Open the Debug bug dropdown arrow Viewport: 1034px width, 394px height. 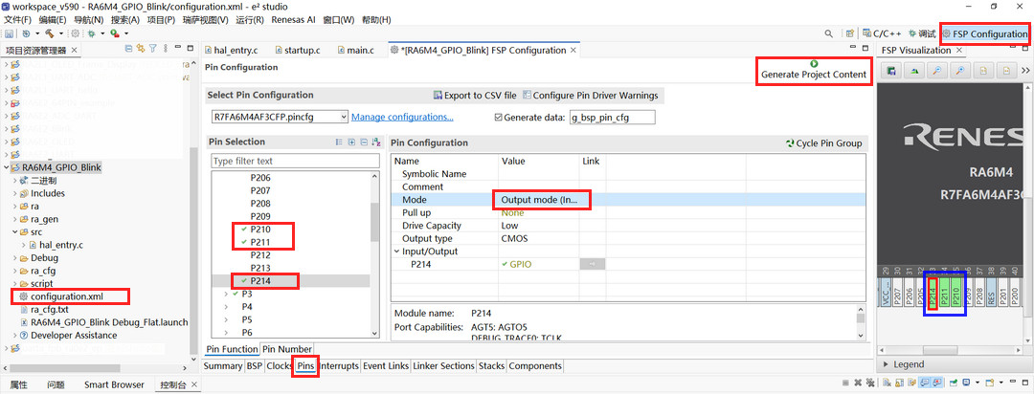(x=102, y=33)
